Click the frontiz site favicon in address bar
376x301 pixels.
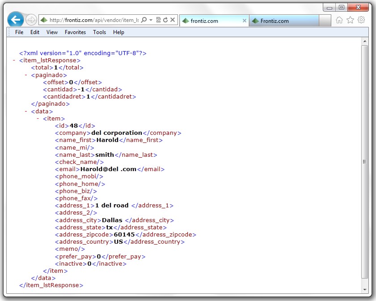[x=43, y=20]
